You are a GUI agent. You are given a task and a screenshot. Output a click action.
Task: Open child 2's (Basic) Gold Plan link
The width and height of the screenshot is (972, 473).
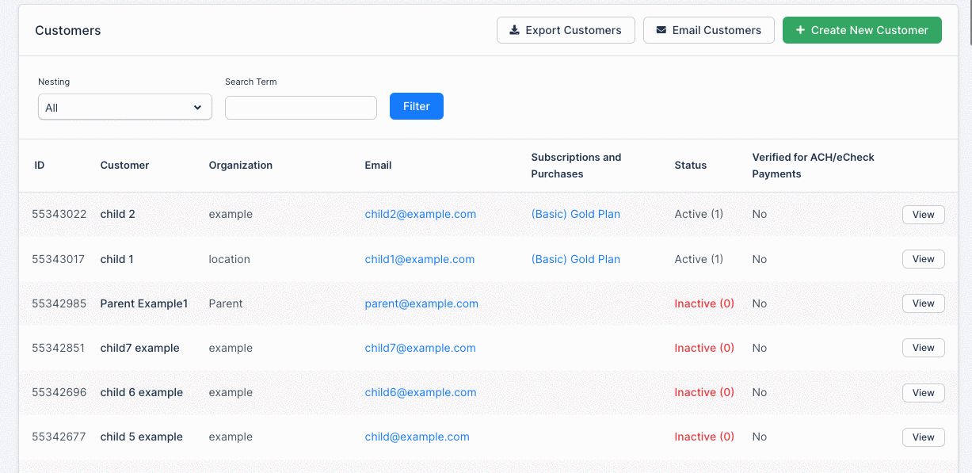click(576, 214)
